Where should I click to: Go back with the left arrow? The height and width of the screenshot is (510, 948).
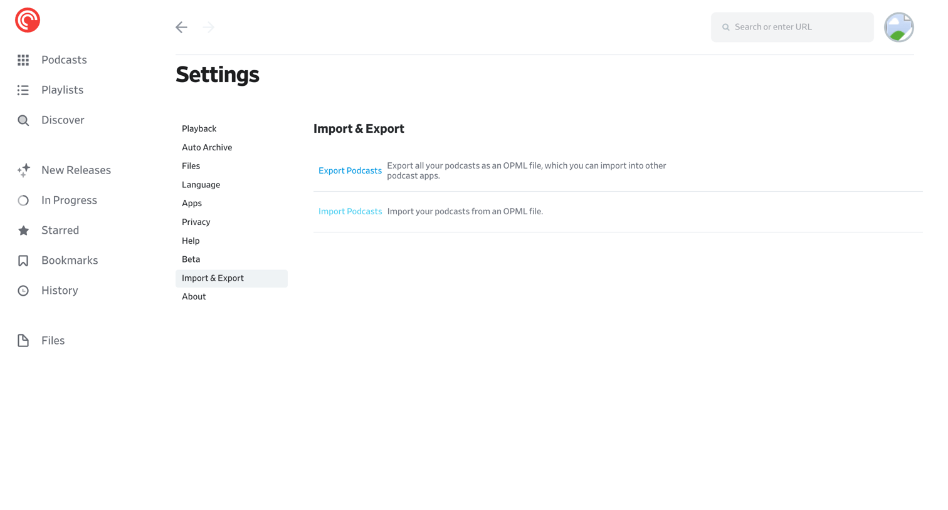coord(181,27)
